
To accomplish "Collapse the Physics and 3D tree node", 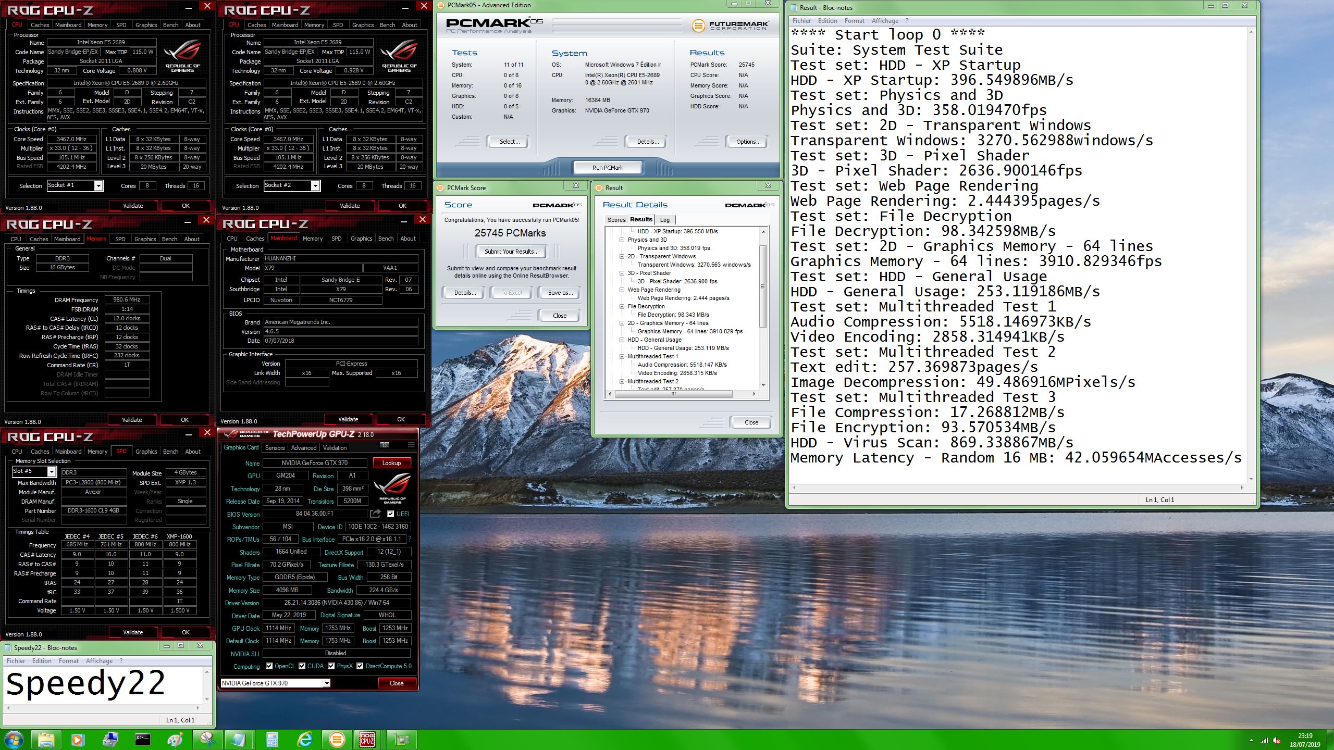I will coord(622,240).
